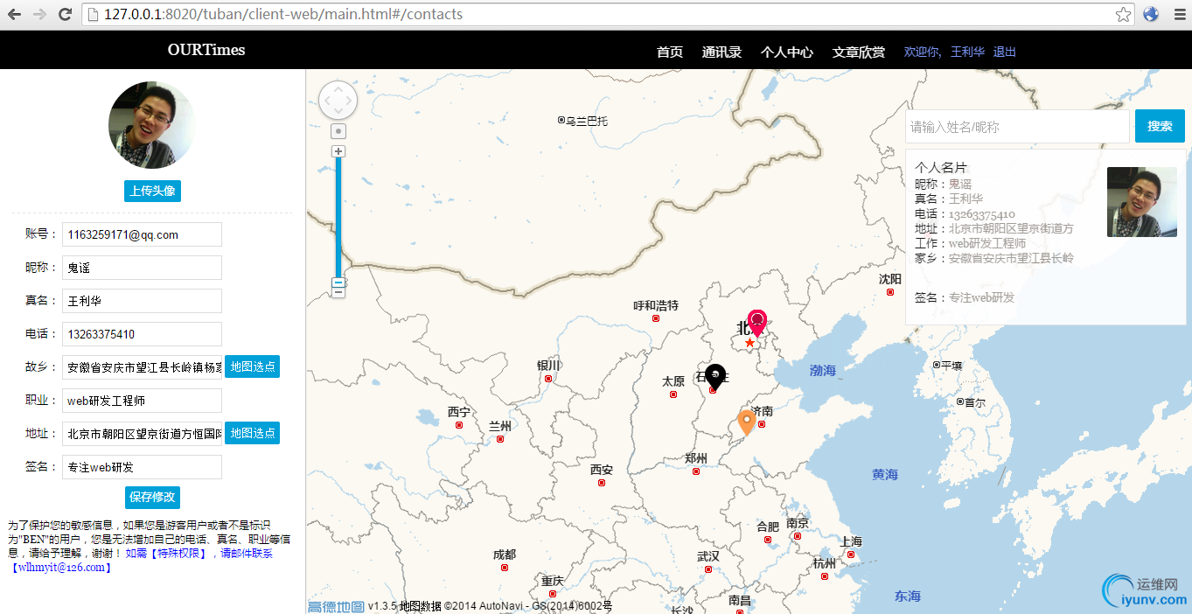Click the Gaode map logo

click(x=336, y=606)
